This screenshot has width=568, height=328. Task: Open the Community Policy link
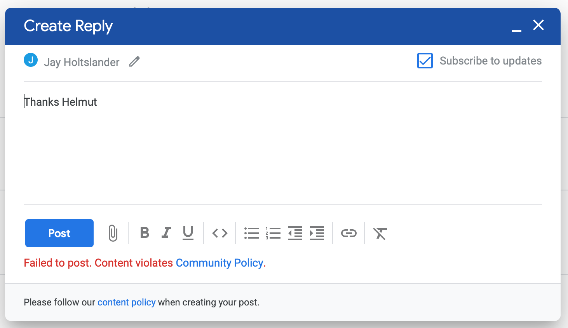pos(220,263)
